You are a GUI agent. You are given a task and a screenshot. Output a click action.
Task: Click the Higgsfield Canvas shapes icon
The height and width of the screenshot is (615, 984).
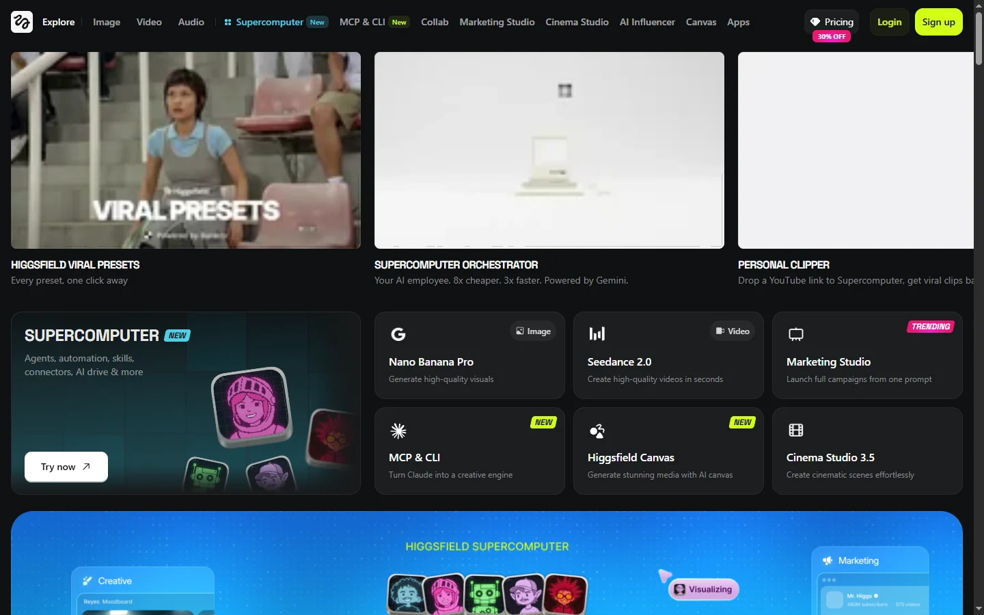click(597, 430)
